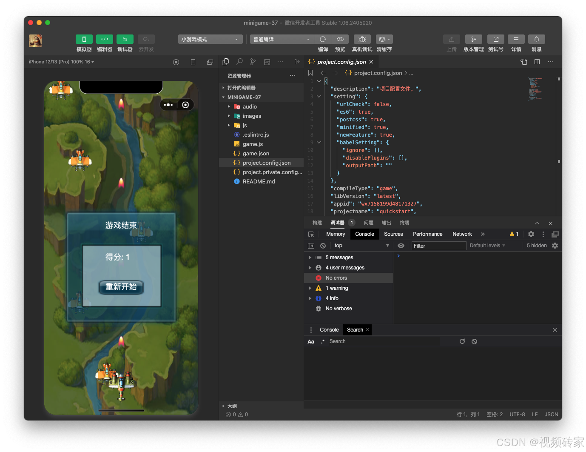Toggle the console sidebar visibility
Image resolution: width=586 pixels, height=452 pixels.
coord(311,246)
